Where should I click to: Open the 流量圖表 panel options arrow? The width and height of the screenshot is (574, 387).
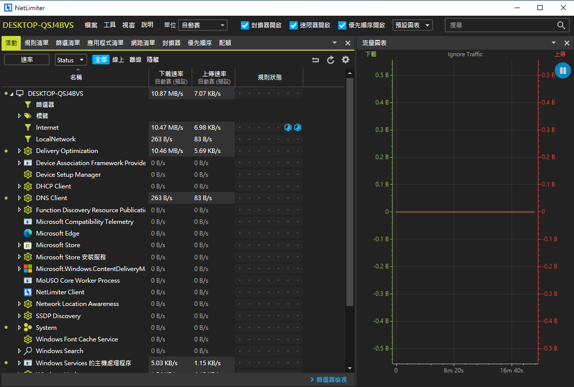click(554, 43)
